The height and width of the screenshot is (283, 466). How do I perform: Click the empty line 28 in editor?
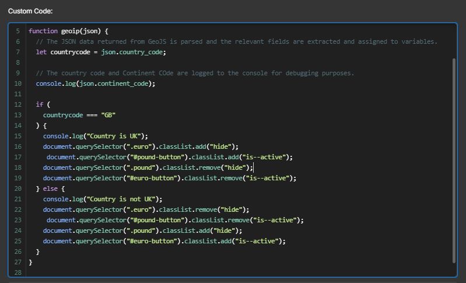tap(238, 272)
